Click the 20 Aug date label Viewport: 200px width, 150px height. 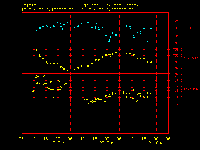click(x=107, y=143)
